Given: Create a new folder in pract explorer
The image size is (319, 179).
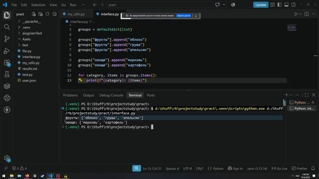Looking at the screenshot, I should 40,14.
